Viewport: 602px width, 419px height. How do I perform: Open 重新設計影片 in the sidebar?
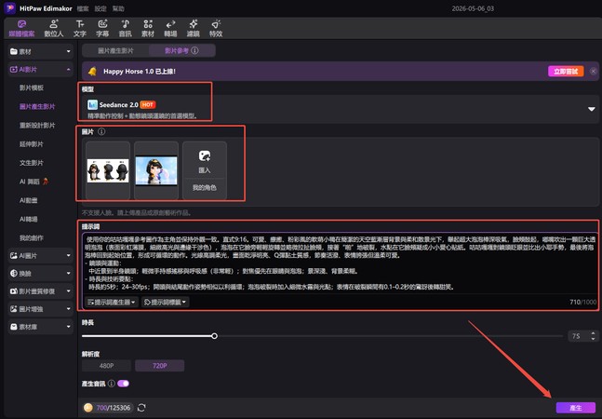click(37, 125)
